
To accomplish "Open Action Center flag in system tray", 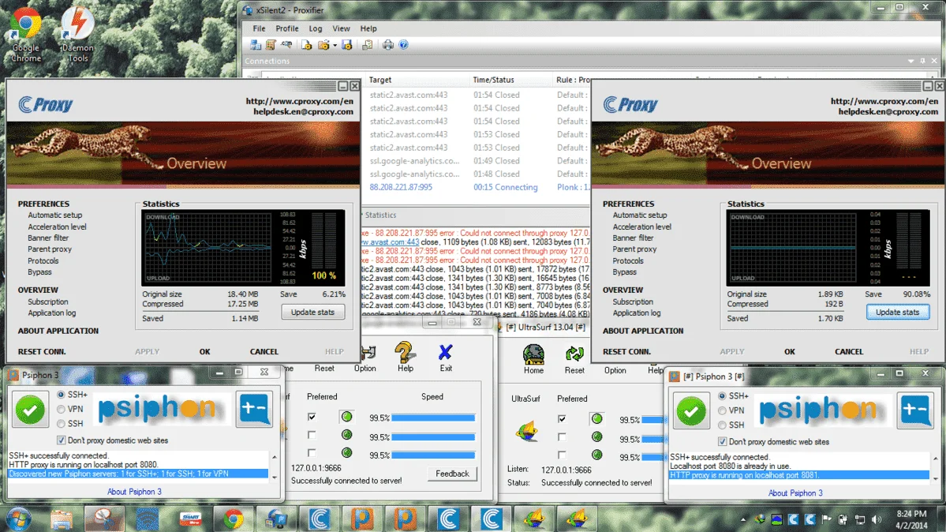I will pos(826,519).
